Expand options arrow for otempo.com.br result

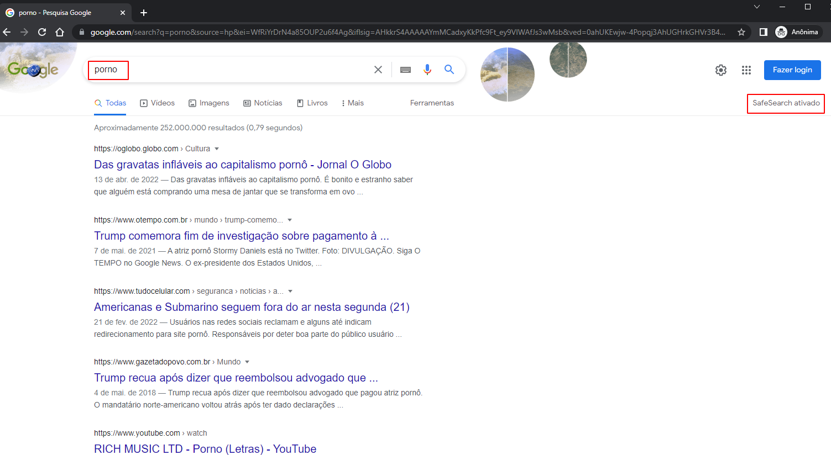click(290, 220)
